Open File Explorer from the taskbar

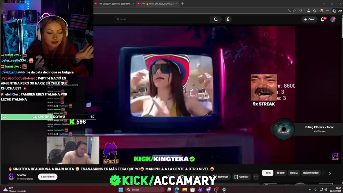[x=185, y=190]
